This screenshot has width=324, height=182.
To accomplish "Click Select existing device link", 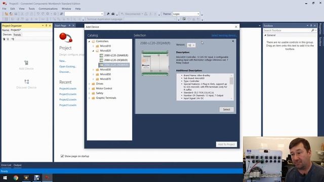I will pyautogui.click(x=224, y=35).
